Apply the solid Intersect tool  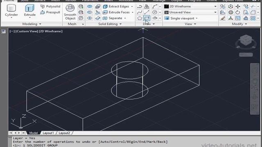[x=90, y=18]
